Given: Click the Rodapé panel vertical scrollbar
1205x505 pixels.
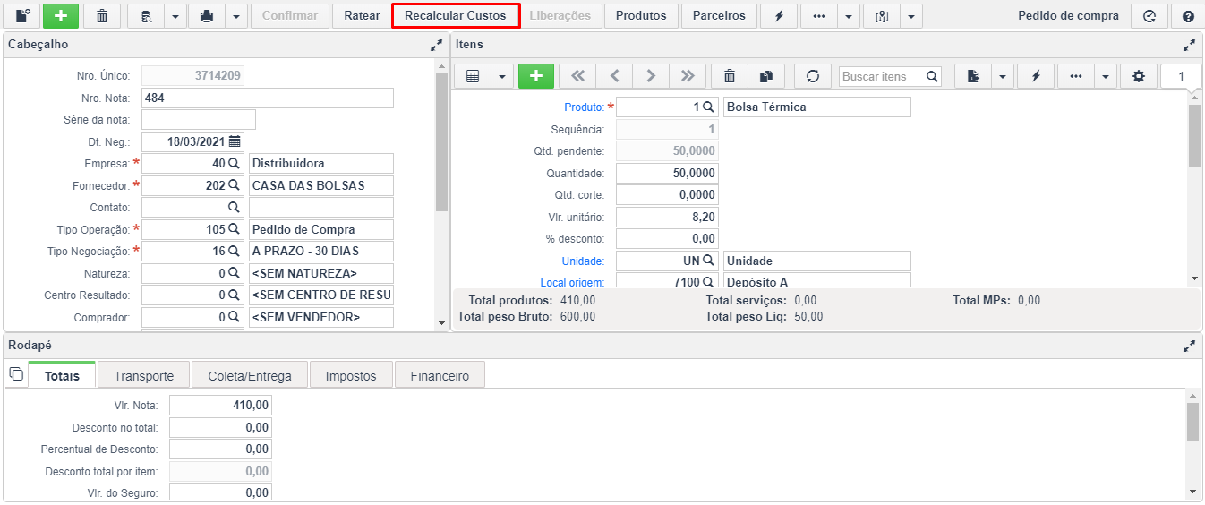Looking at the screenshot, I should pos(1192,422).
